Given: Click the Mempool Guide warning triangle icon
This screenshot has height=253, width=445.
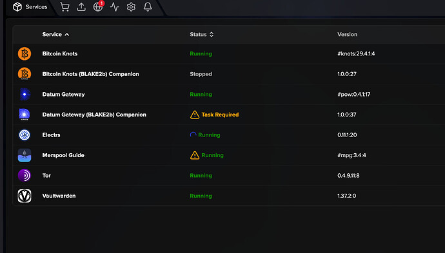Looking at the screenshot, I should tap(195, 155).
